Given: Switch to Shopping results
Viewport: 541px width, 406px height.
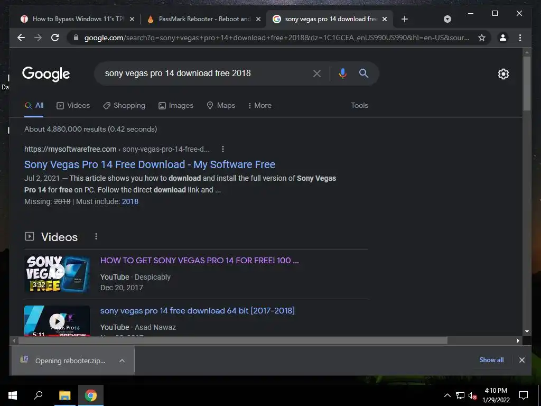Looking at the screenshot, I should [x=124, y=106].
